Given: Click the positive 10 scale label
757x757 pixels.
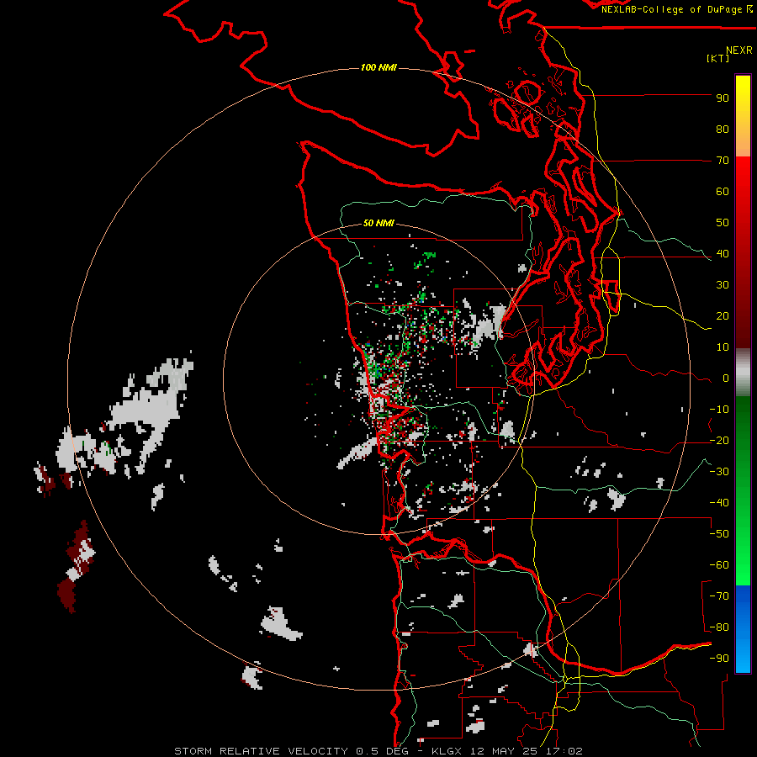Looking at the screenshot, I should click(723, 347).
